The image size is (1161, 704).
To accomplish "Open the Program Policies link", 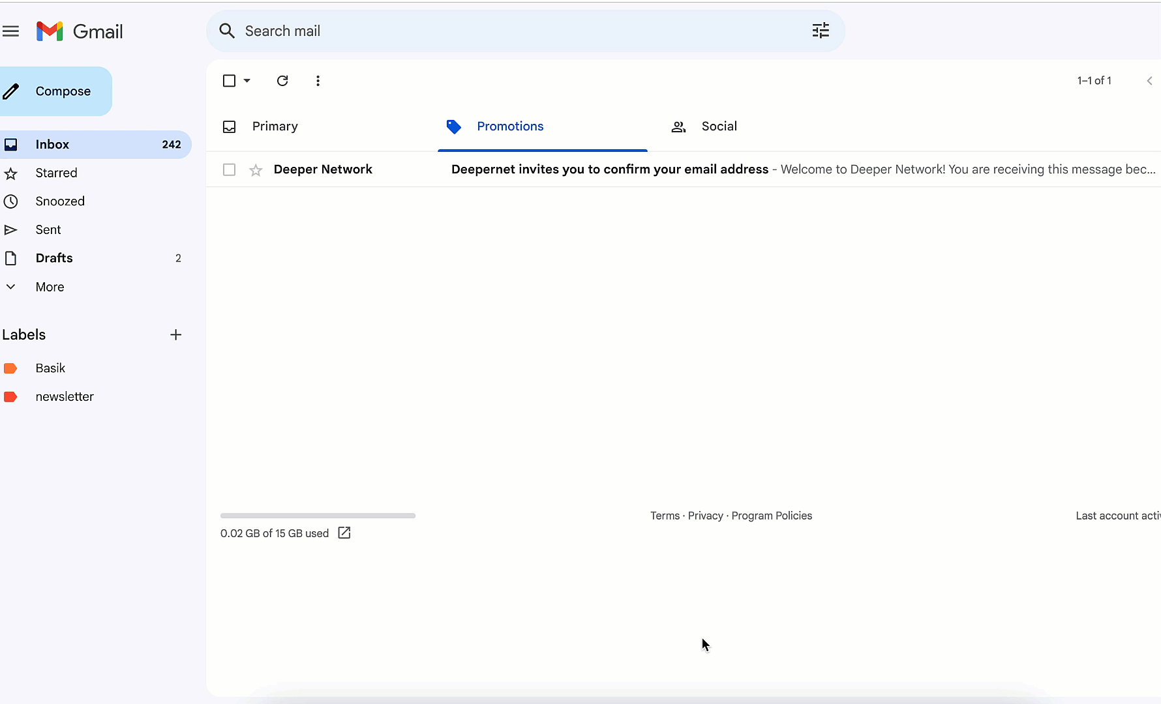I will coord(772,516).
